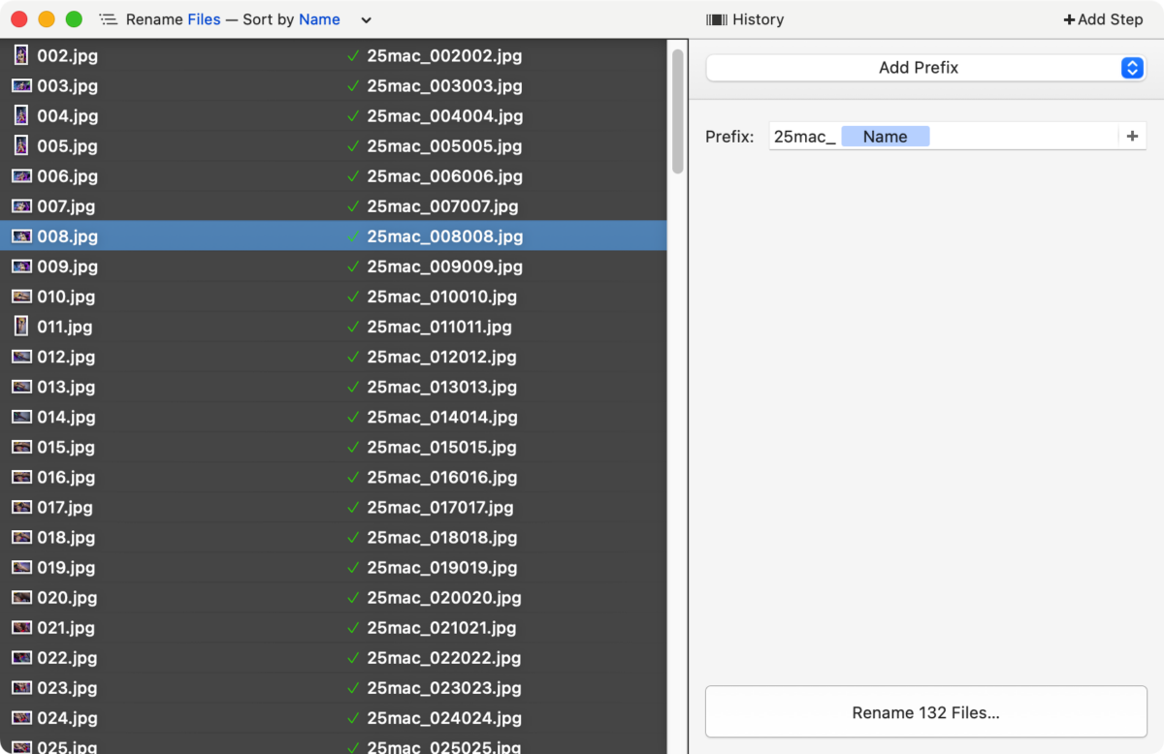Image resolution: width=1164 pixels, height=754 pixels.
Task: Click new name 25mac_021021.jpg
Action: pyautogui.click(x=441, y=627)
